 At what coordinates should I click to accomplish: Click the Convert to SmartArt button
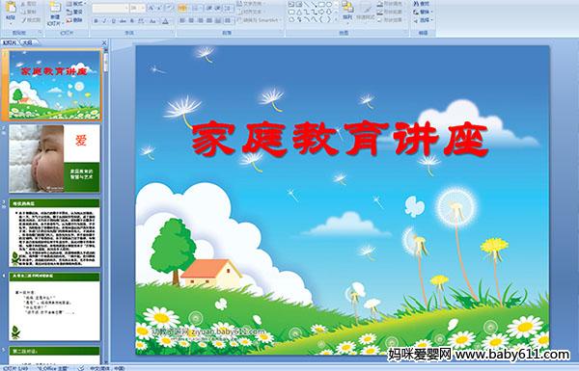point(259,20)
